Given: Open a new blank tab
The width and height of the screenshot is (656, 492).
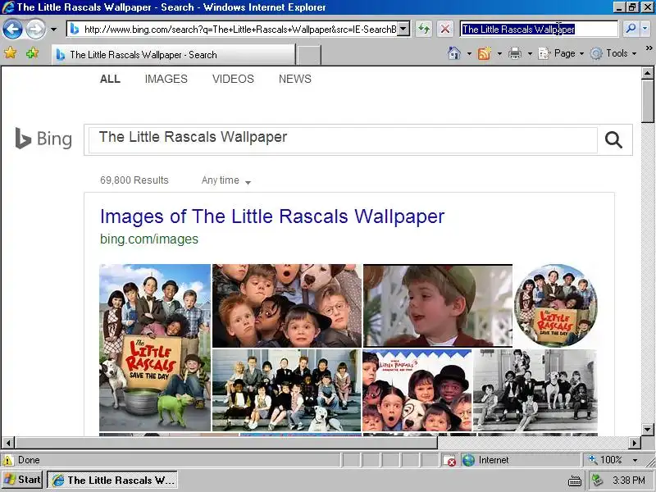Looking at the screenshot, I should coord(309,55).
